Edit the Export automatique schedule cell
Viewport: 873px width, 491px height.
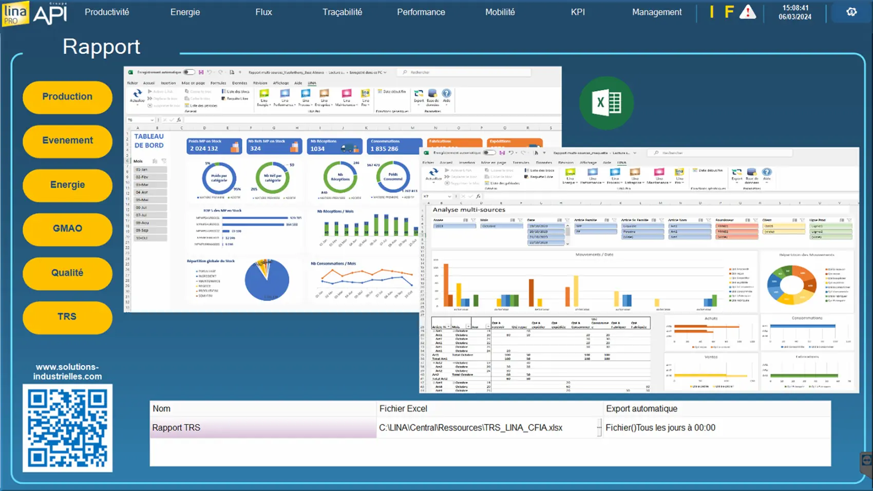click(x=716, y=428)
